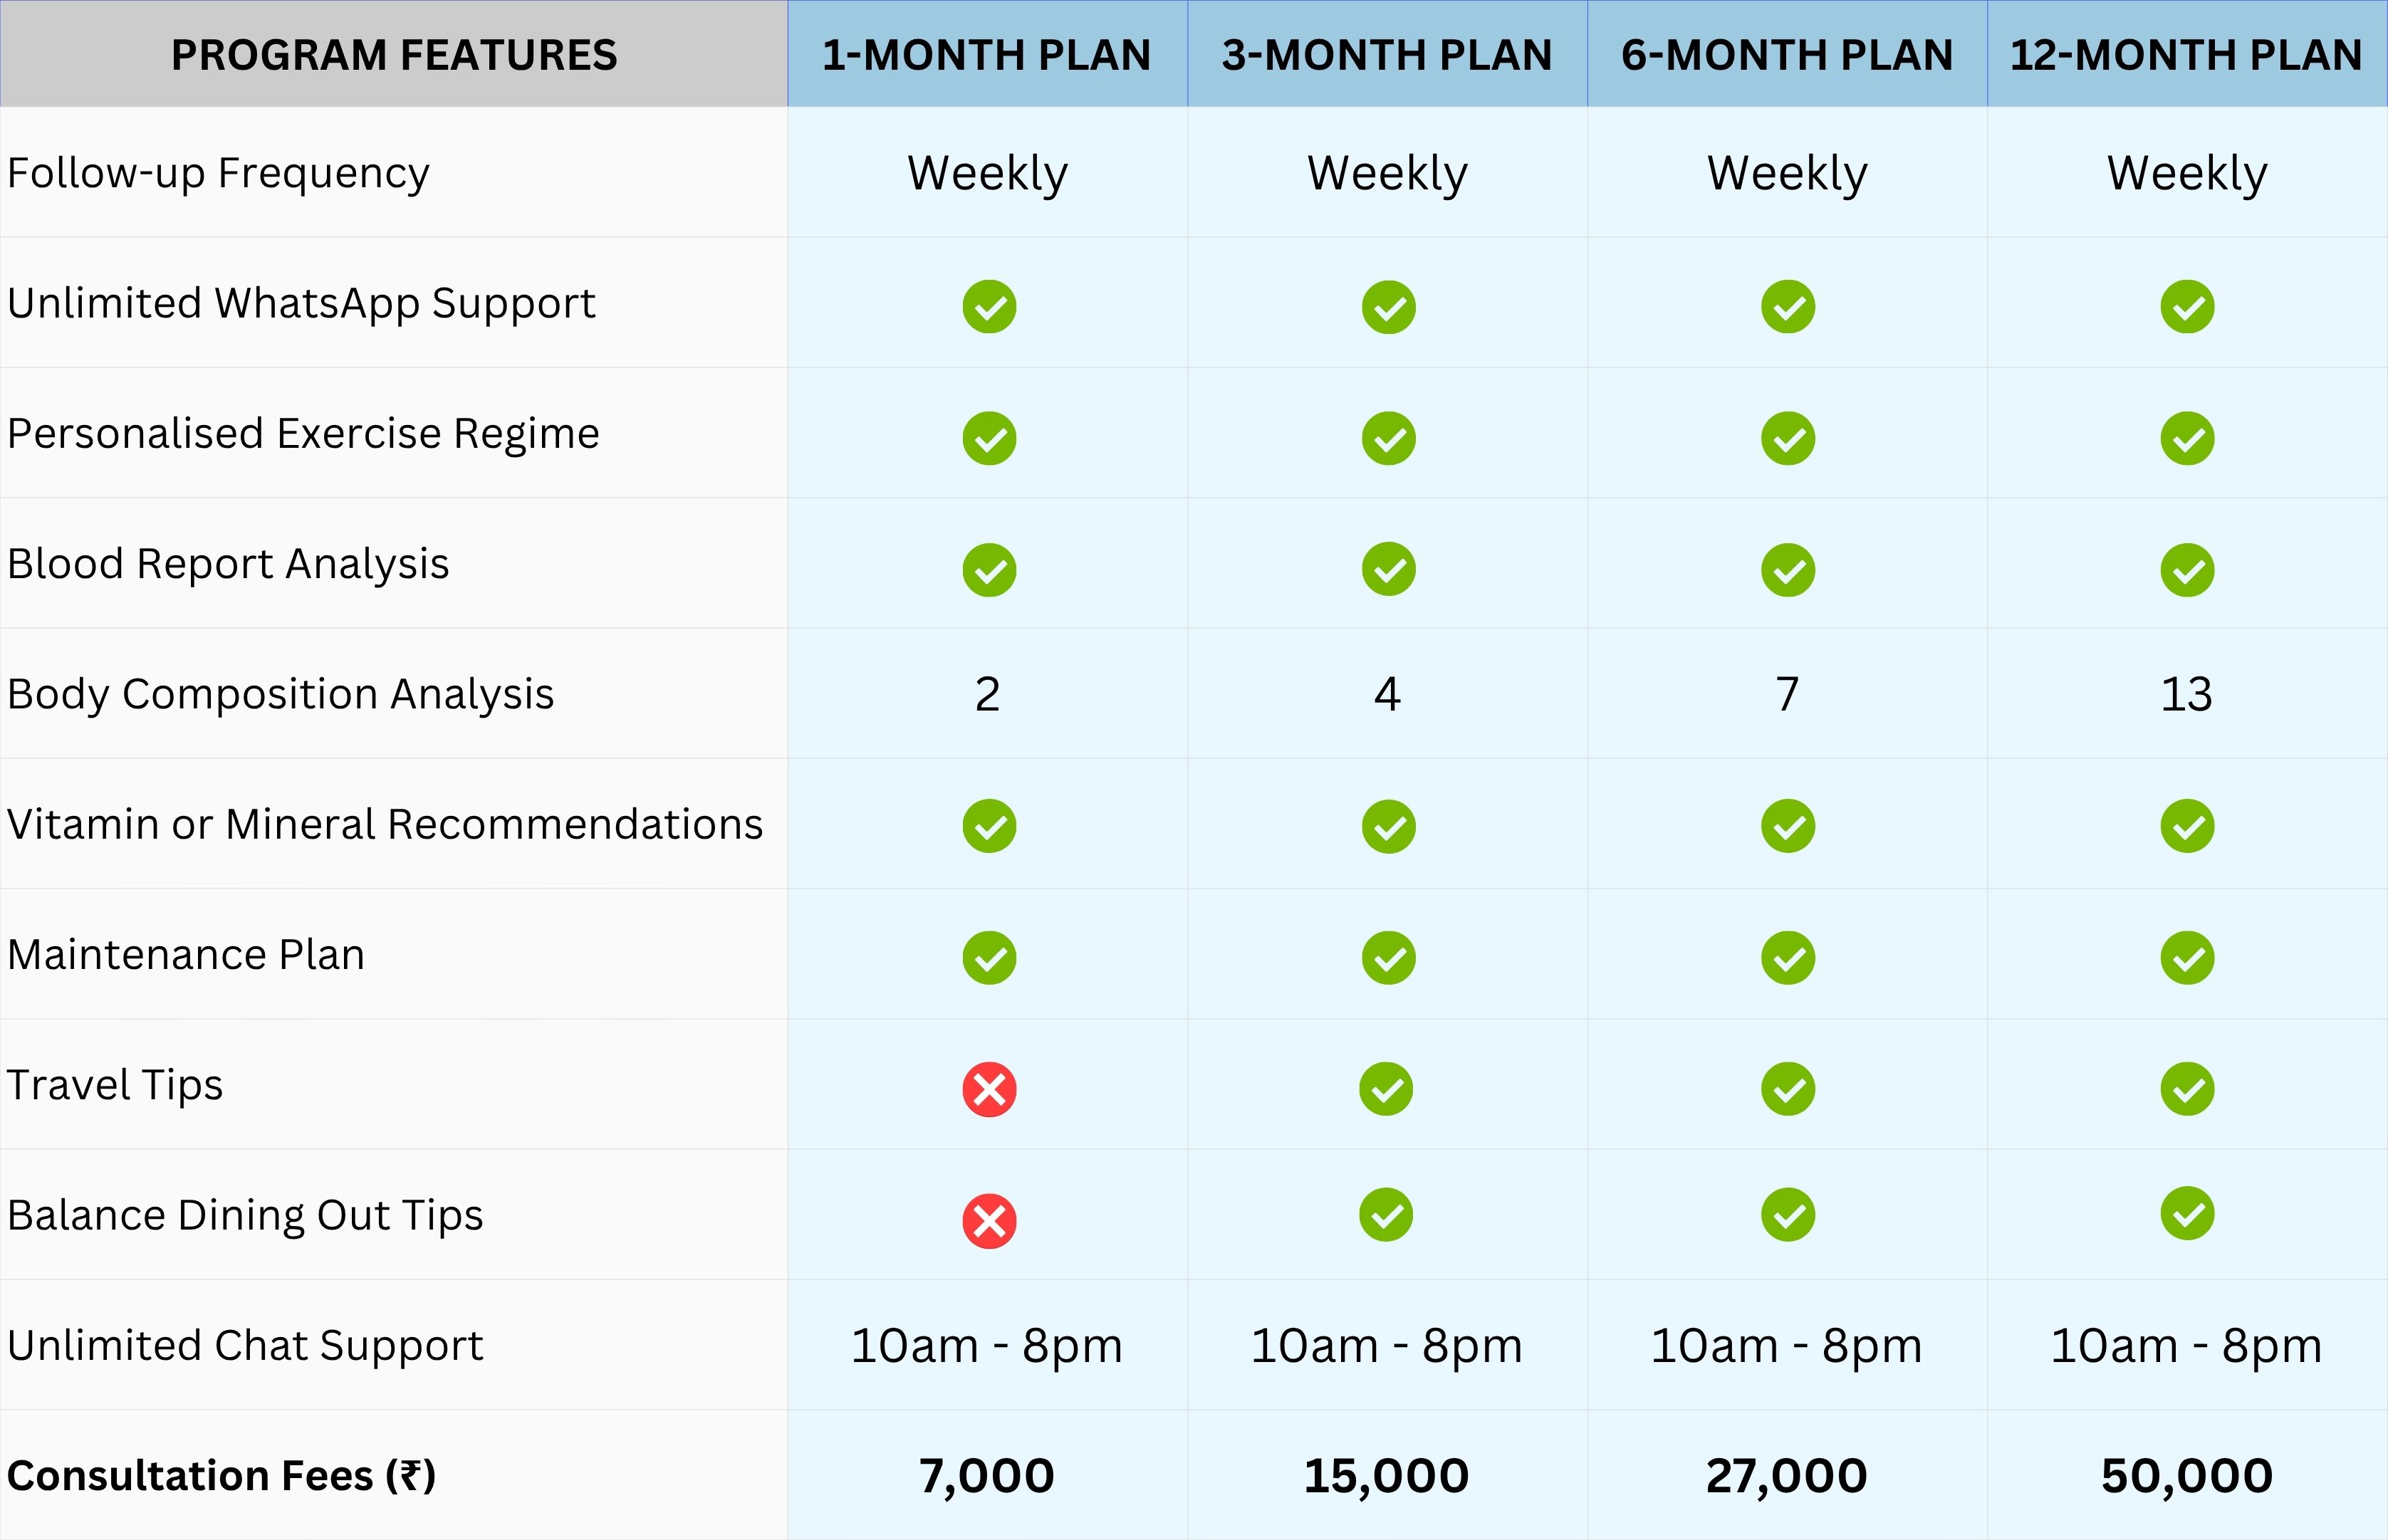Click the 13 under 12-Month Plan

[2186, 694]
